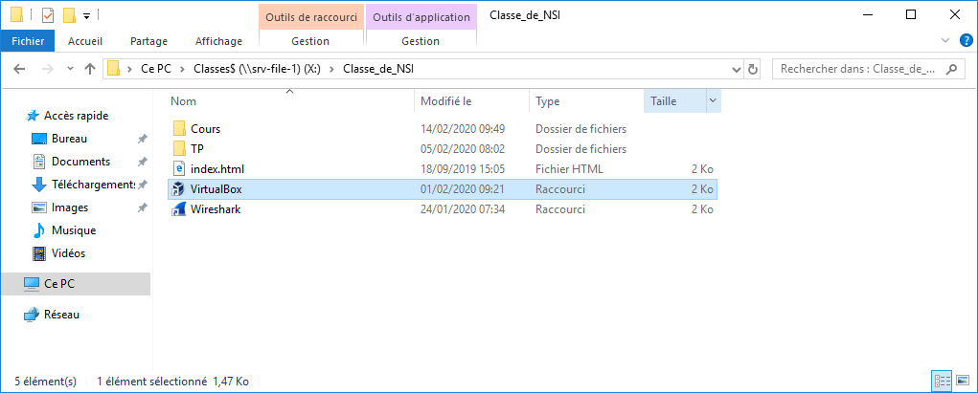Click Ce PC in the breadcrumb path
The width and height of the screenshot is (978, 393).
[x=154, y=69]
